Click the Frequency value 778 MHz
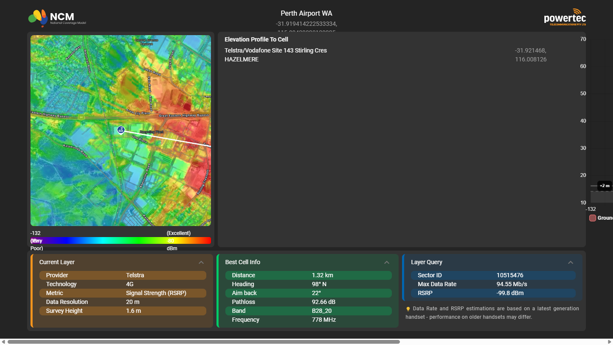Viewport: 613px width, 345px height. 324,320
